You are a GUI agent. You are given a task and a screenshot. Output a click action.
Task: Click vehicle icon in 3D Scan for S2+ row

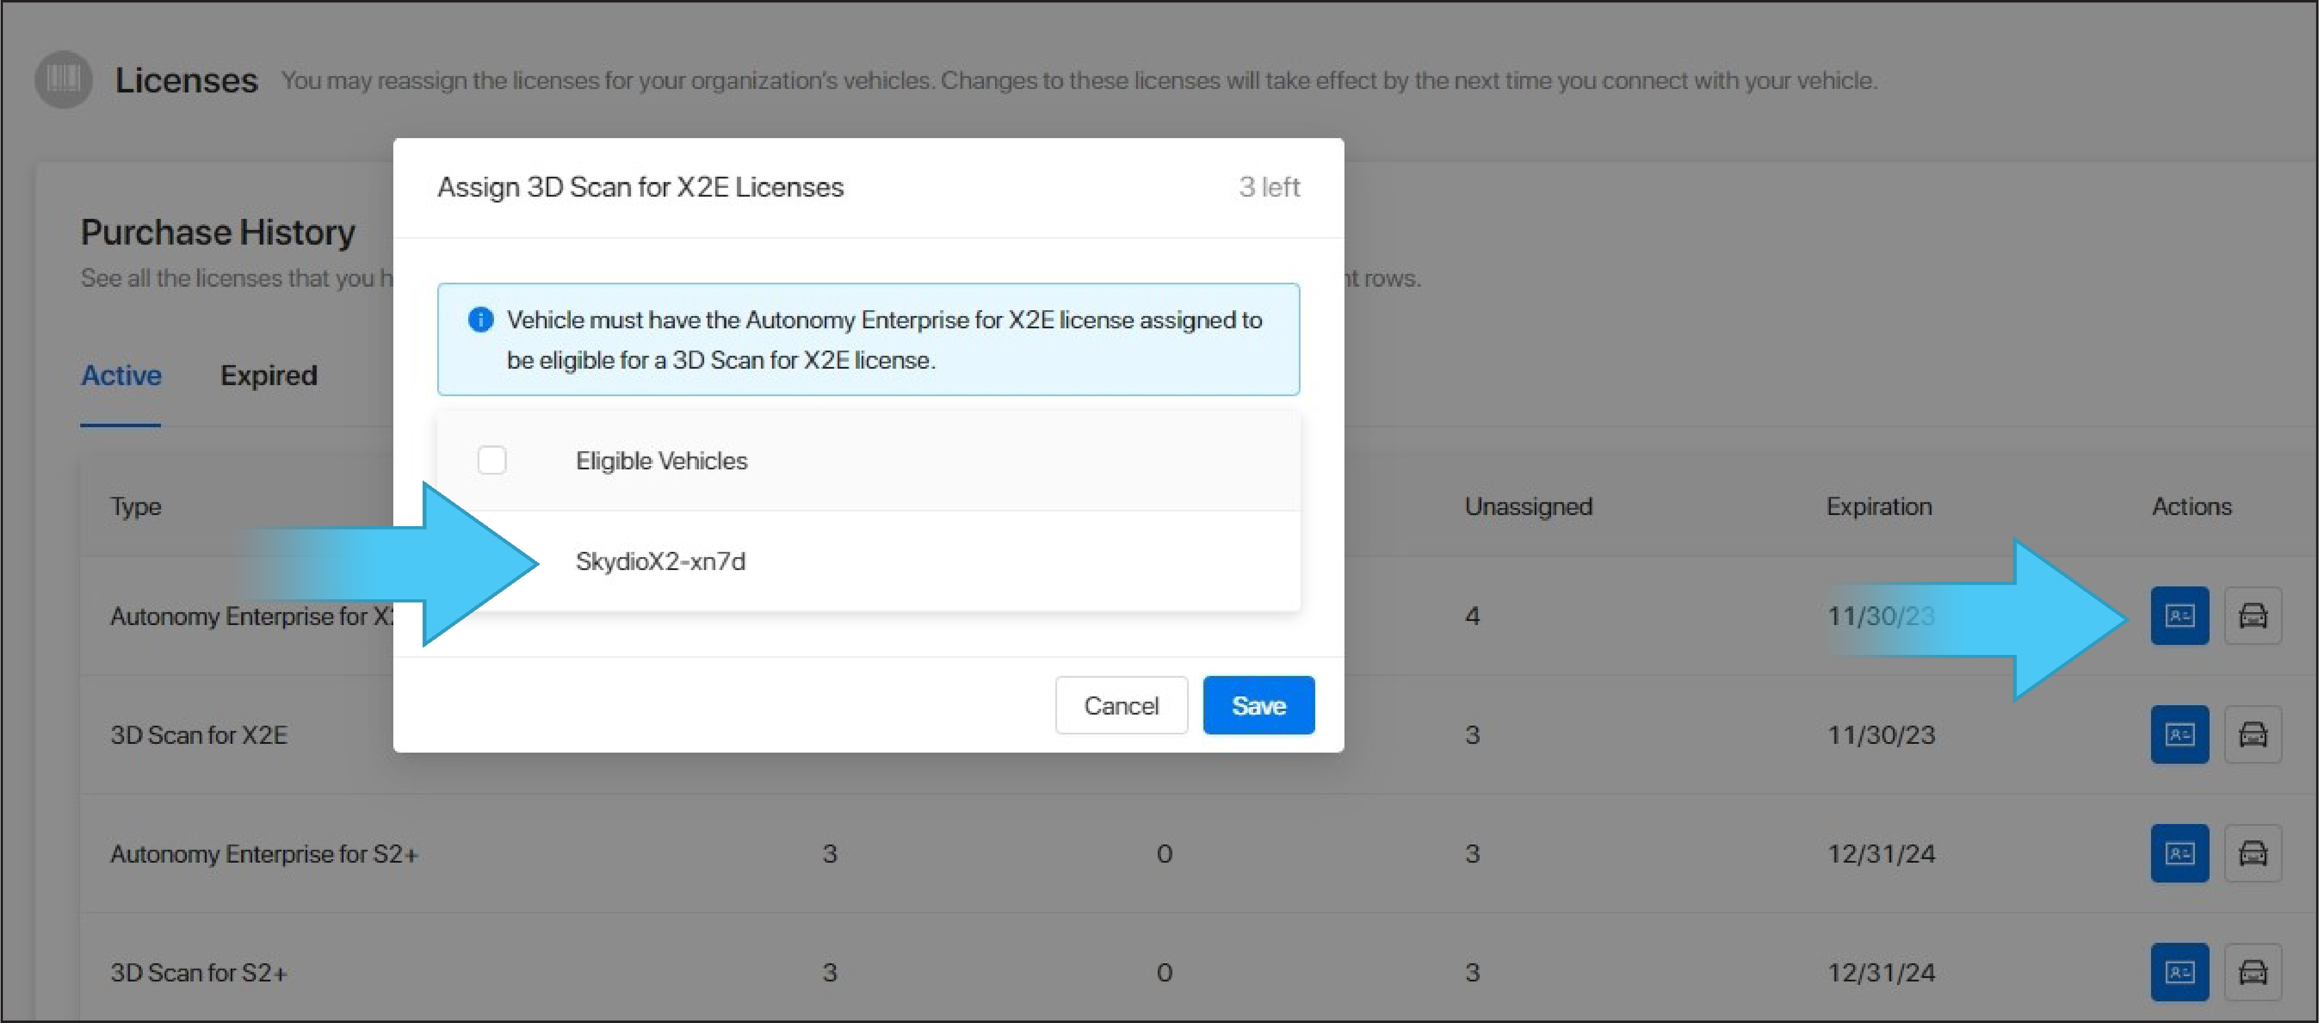(x=2252, y=971)
